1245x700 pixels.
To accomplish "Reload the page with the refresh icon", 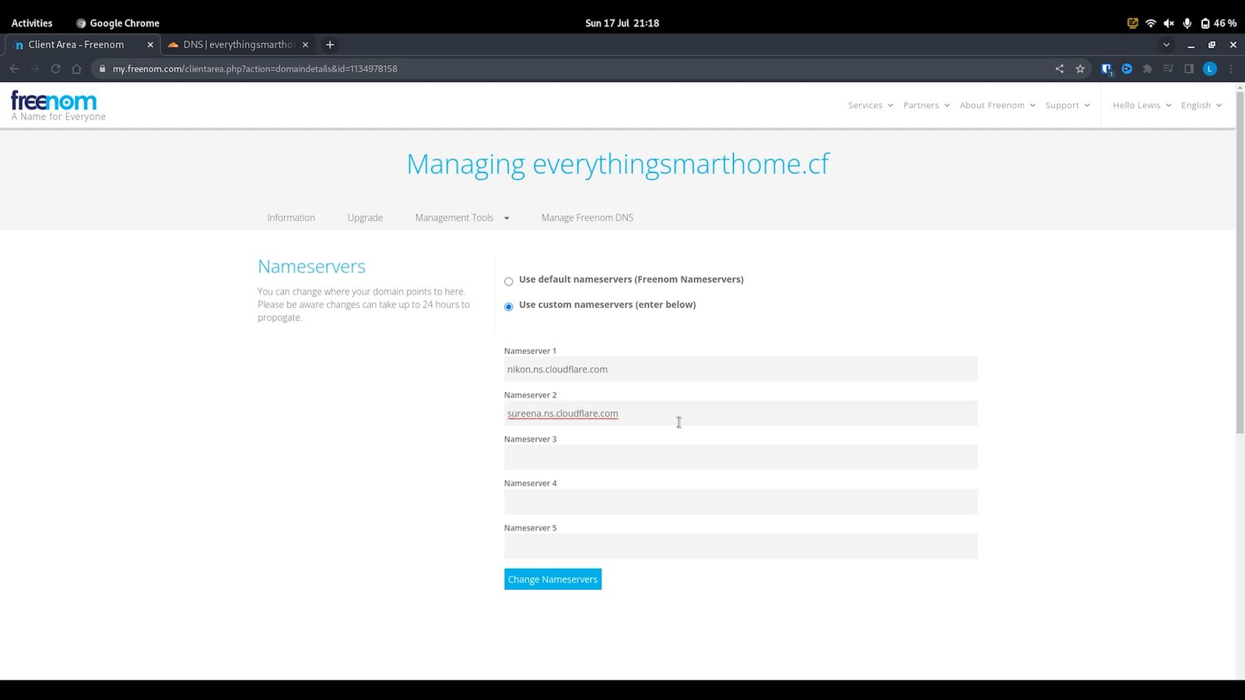I will click(54, 68).
